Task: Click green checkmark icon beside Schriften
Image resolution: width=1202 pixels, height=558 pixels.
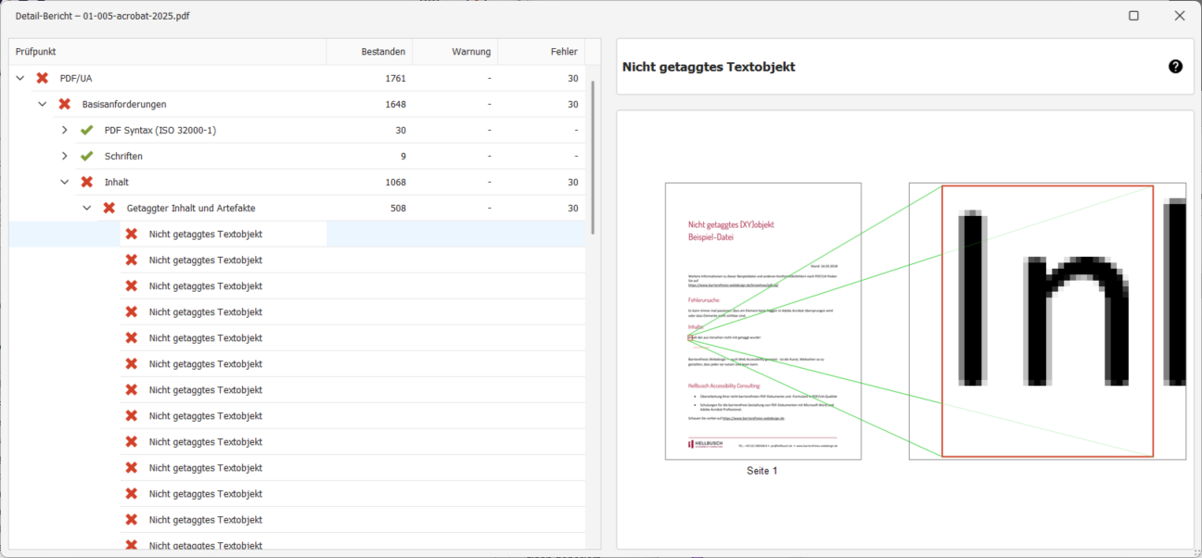Action: (x=87, y=157)
